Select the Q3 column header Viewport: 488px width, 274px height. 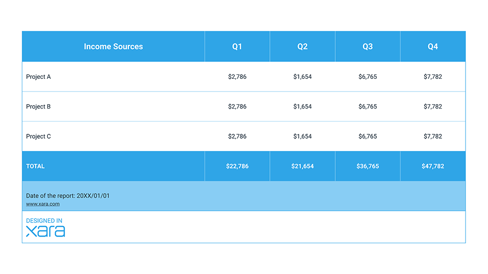pyautogui.click(x=367, y=47)
